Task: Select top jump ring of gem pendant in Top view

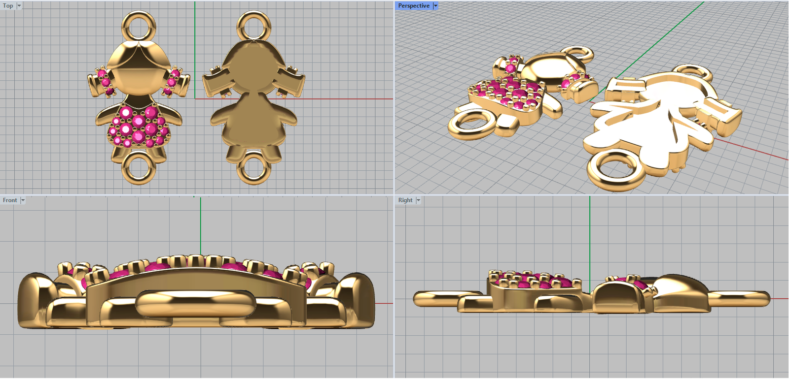Action: pyautogui.click(x=139, y=25)
